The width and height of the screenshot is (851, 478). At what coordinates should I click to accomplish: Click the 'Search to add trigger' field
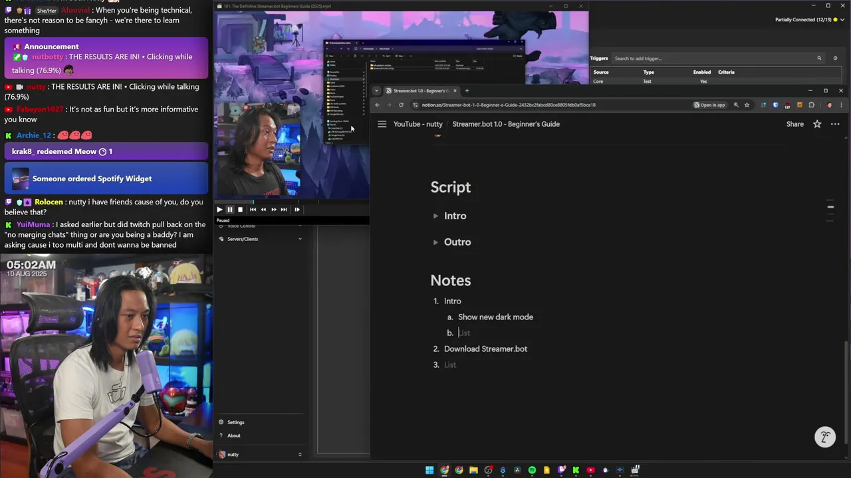click(x=714, y=58)
